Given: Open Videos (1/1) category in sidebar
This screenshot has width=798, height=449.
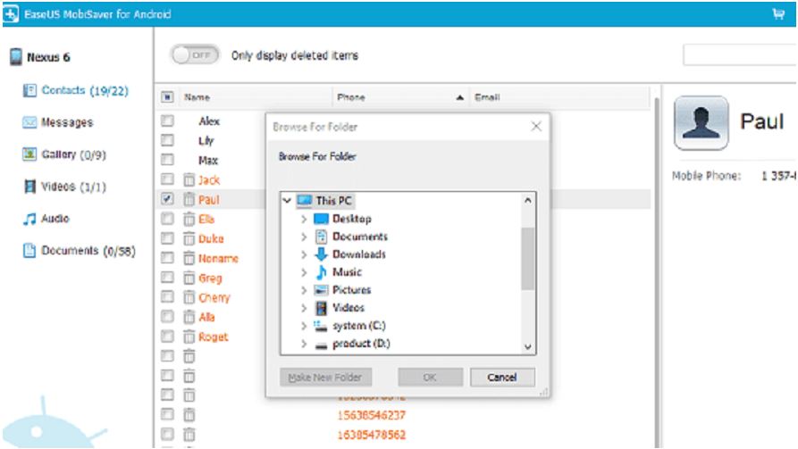Looking at the screenshot, I should point(73,187).
